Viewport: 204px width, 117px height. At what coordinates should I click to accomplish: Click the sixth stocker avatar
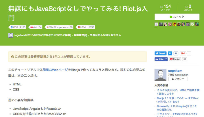pyautogui.click(x=179, y=24)
